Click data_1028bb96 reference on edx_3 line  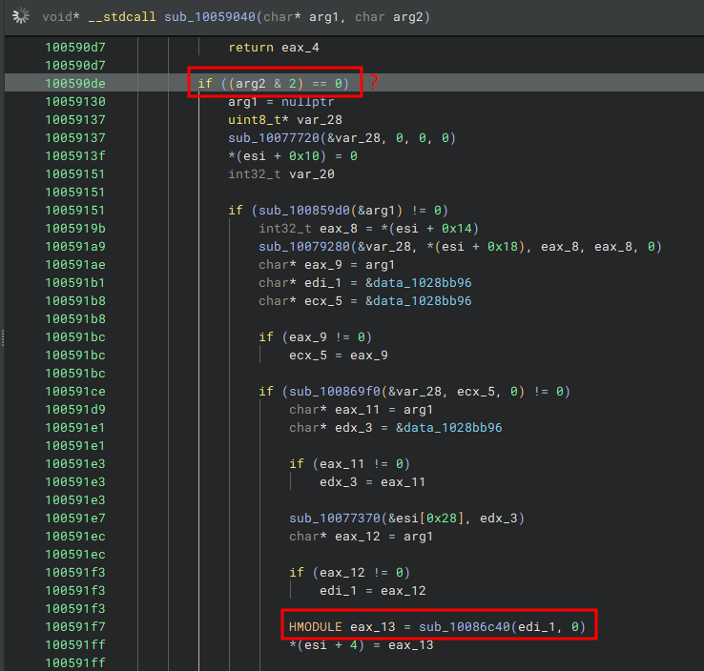pos(449,427)
